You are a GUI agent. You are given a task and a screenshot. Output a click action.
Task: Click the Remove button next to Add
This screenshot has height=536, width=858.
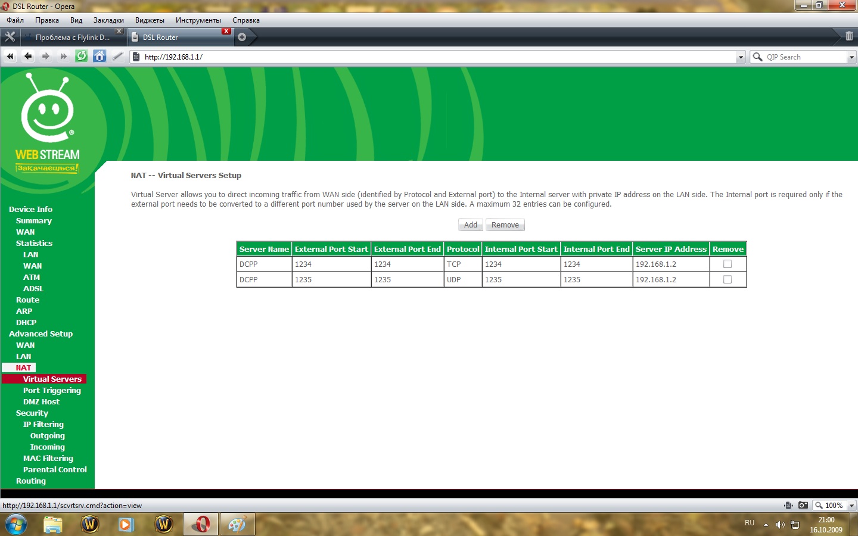point(505,225)
